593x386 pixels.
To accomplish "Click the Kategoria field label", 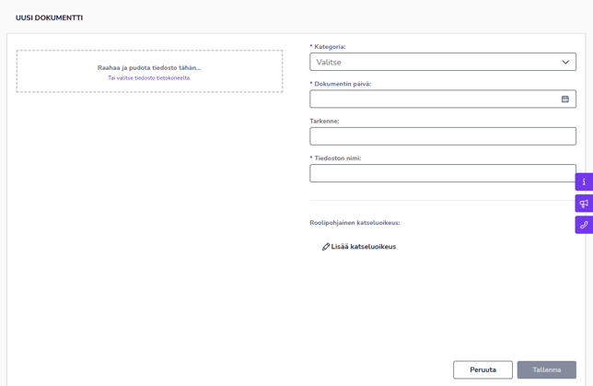I will point(330,47).
